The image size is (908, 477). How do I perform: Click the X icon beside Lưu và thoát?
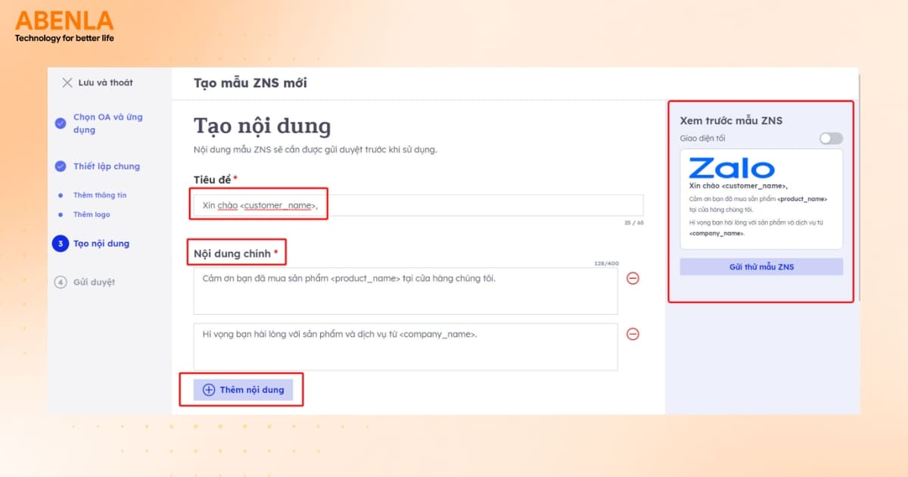pyautogui.click(x=67, y=83)
